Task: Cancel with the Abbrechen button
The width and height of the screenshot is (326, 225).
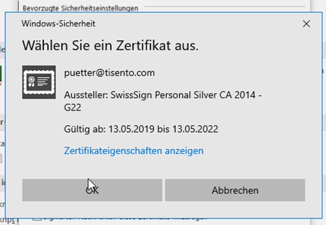Action: point(235,190)
